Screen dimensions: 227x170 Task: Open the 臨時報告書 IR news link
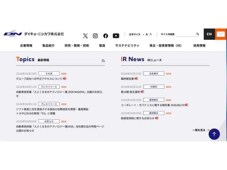(x=127, y=79)
